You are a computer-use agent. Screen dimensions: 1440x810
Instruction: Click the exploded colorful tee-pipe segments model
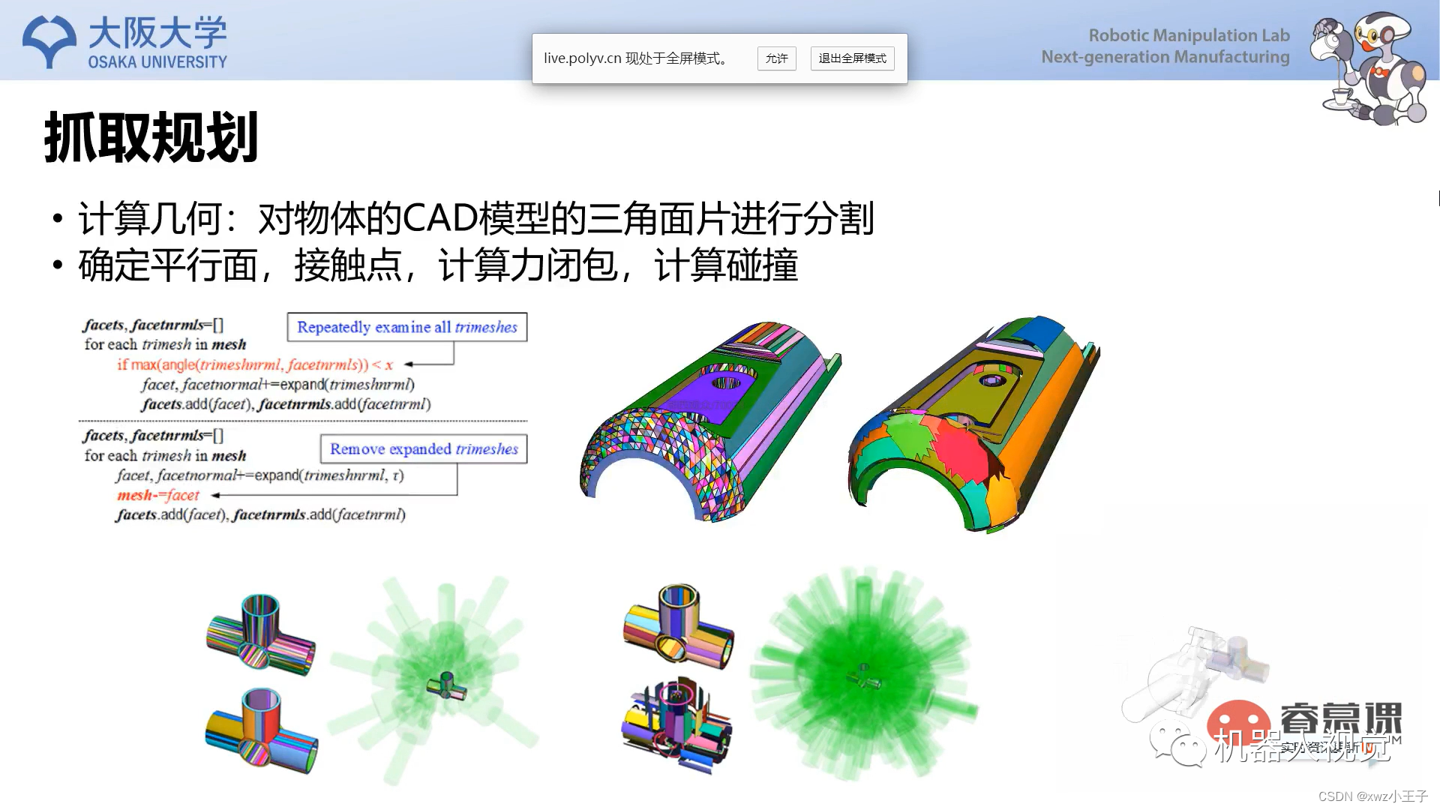coord(677,725)
